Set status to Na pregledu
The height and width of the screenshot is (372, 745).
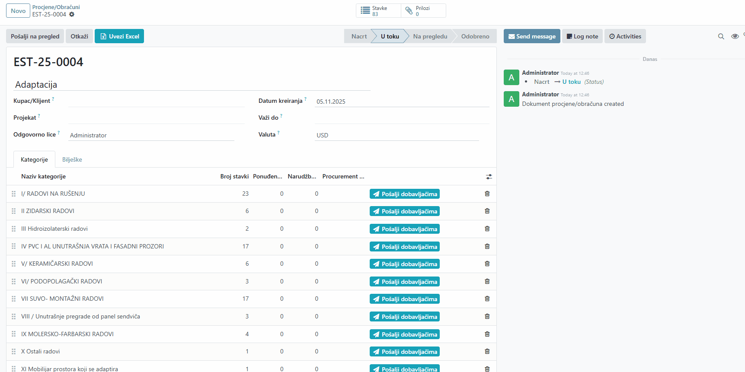(430, 37)
